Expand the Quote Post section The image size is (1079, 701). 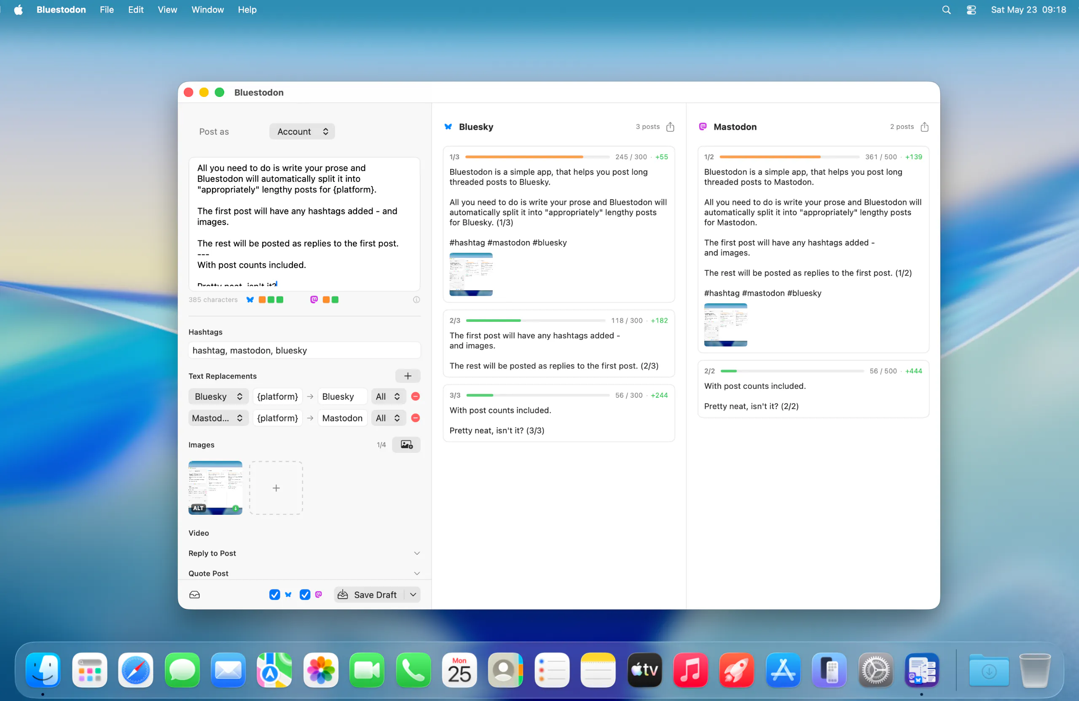[417, 573]
